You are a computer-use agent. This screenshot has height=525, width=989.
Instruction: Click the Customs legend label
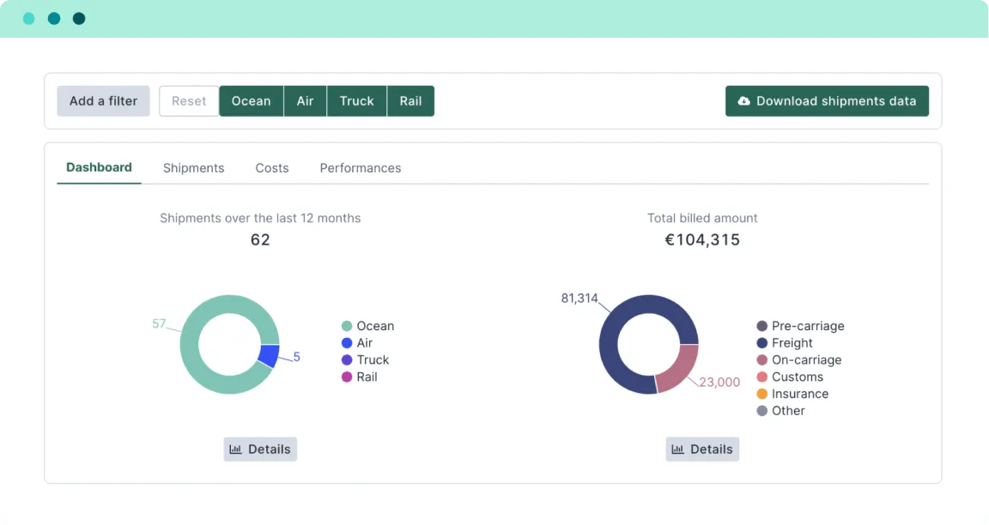click(x=798, y=377)
